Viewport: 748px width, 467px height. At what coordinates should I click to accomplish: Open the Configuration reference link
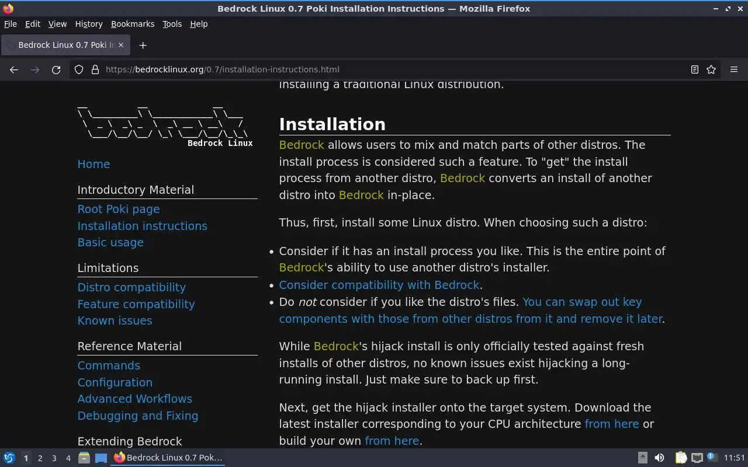point(115,382)
